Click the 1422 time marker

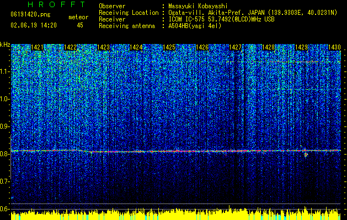tap(70, 47)
